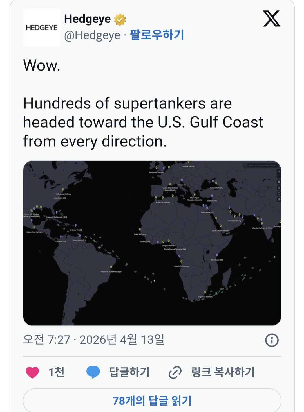Click the map zoom-out minus icon
This screenshot has width=304, height=412.
tap(279, 176)
